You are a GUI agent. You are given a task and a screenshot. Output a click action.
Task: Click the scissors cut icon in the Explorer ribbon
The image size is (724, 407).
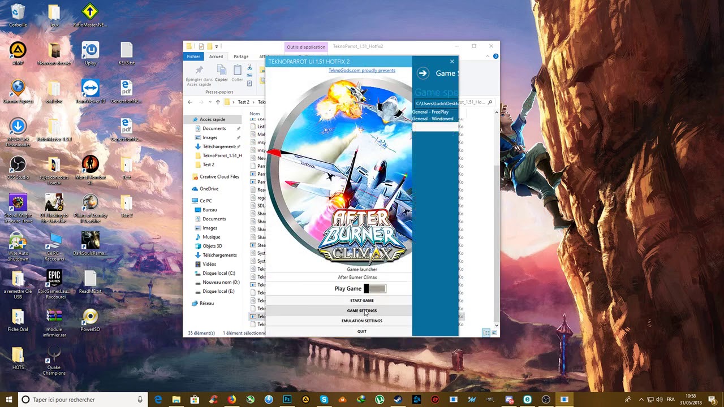point(249,67)
